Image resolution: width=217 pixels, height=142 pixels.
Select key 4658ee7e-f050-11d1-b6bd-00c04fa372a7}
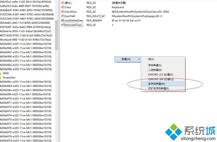point(26,31)
